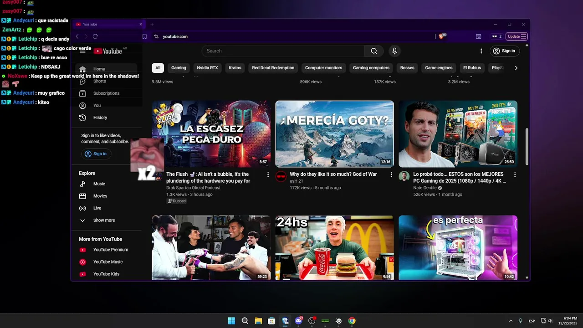Select the Game engines chip
The width and height of the screenshot is (583, 328).
click(439, 68)
